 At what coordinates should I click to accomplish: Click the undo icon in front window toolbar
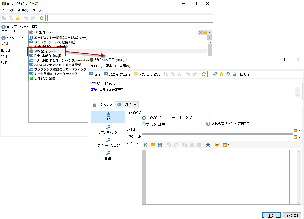tap(188, 74)
